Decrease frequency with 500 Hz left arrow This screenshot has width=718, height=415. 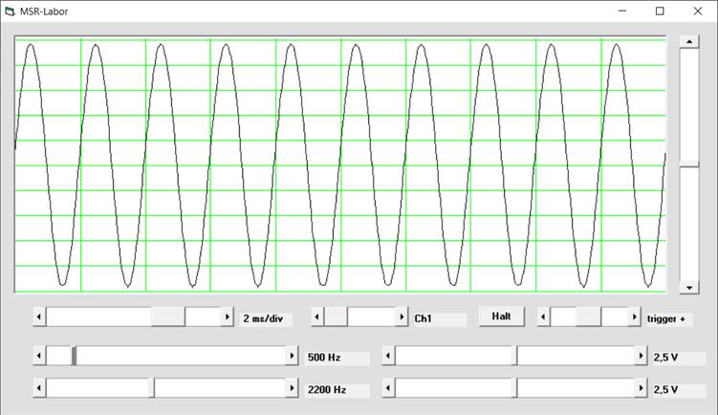point(39,356)
